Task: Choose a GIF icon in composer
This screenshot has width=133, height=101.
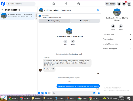Action: (x=49, y=93)
